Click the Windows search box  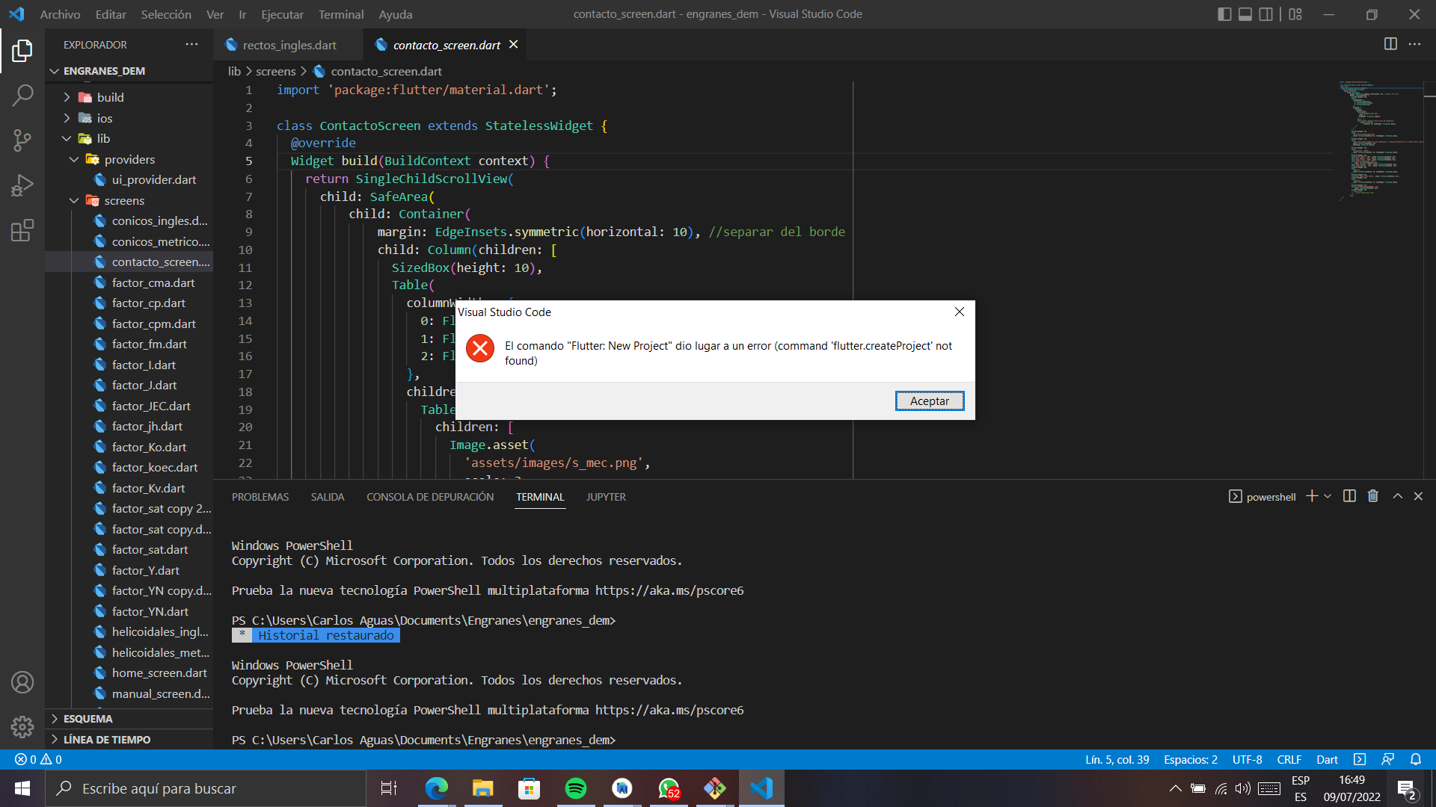pyautogui.click(x=206, y=788)
